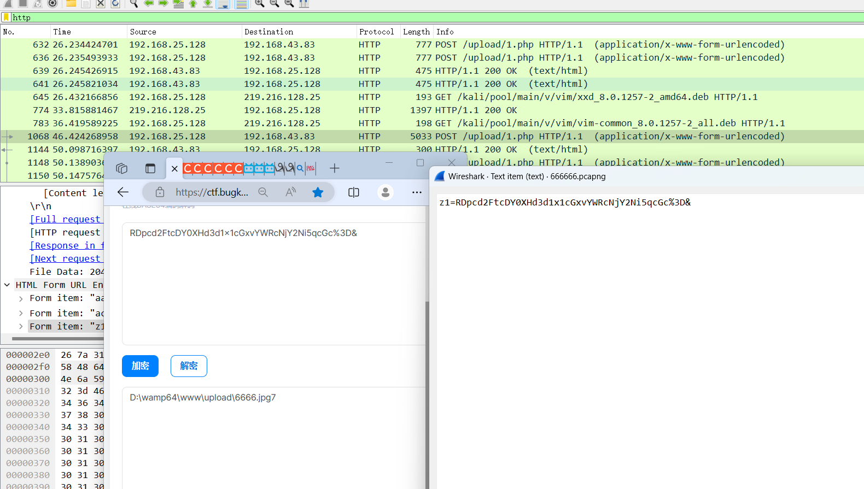864x489 pixels.
Task: Select packet 641 HTTP/1.1 200 OK
Action: tap(432, 84)
